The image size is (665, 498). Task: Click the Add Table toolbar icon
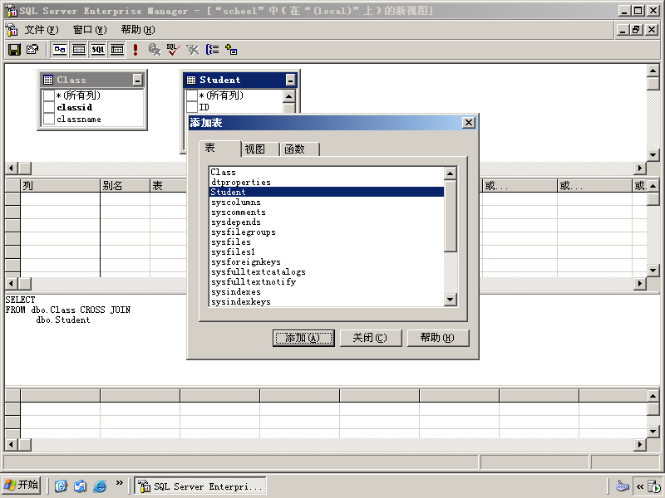[x=231, y=50]
